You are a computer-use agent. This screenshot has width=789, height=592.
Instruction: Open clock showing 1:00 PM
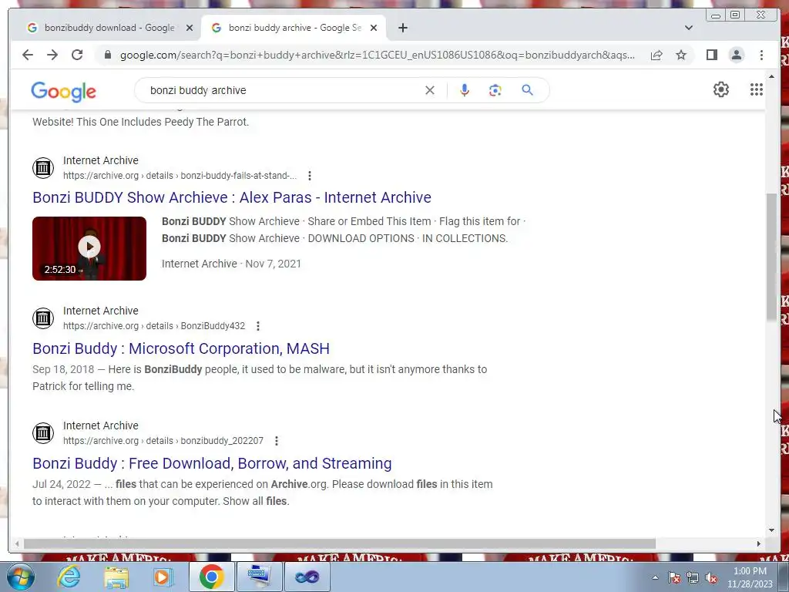pyautogui.click(x=750, y=577)
